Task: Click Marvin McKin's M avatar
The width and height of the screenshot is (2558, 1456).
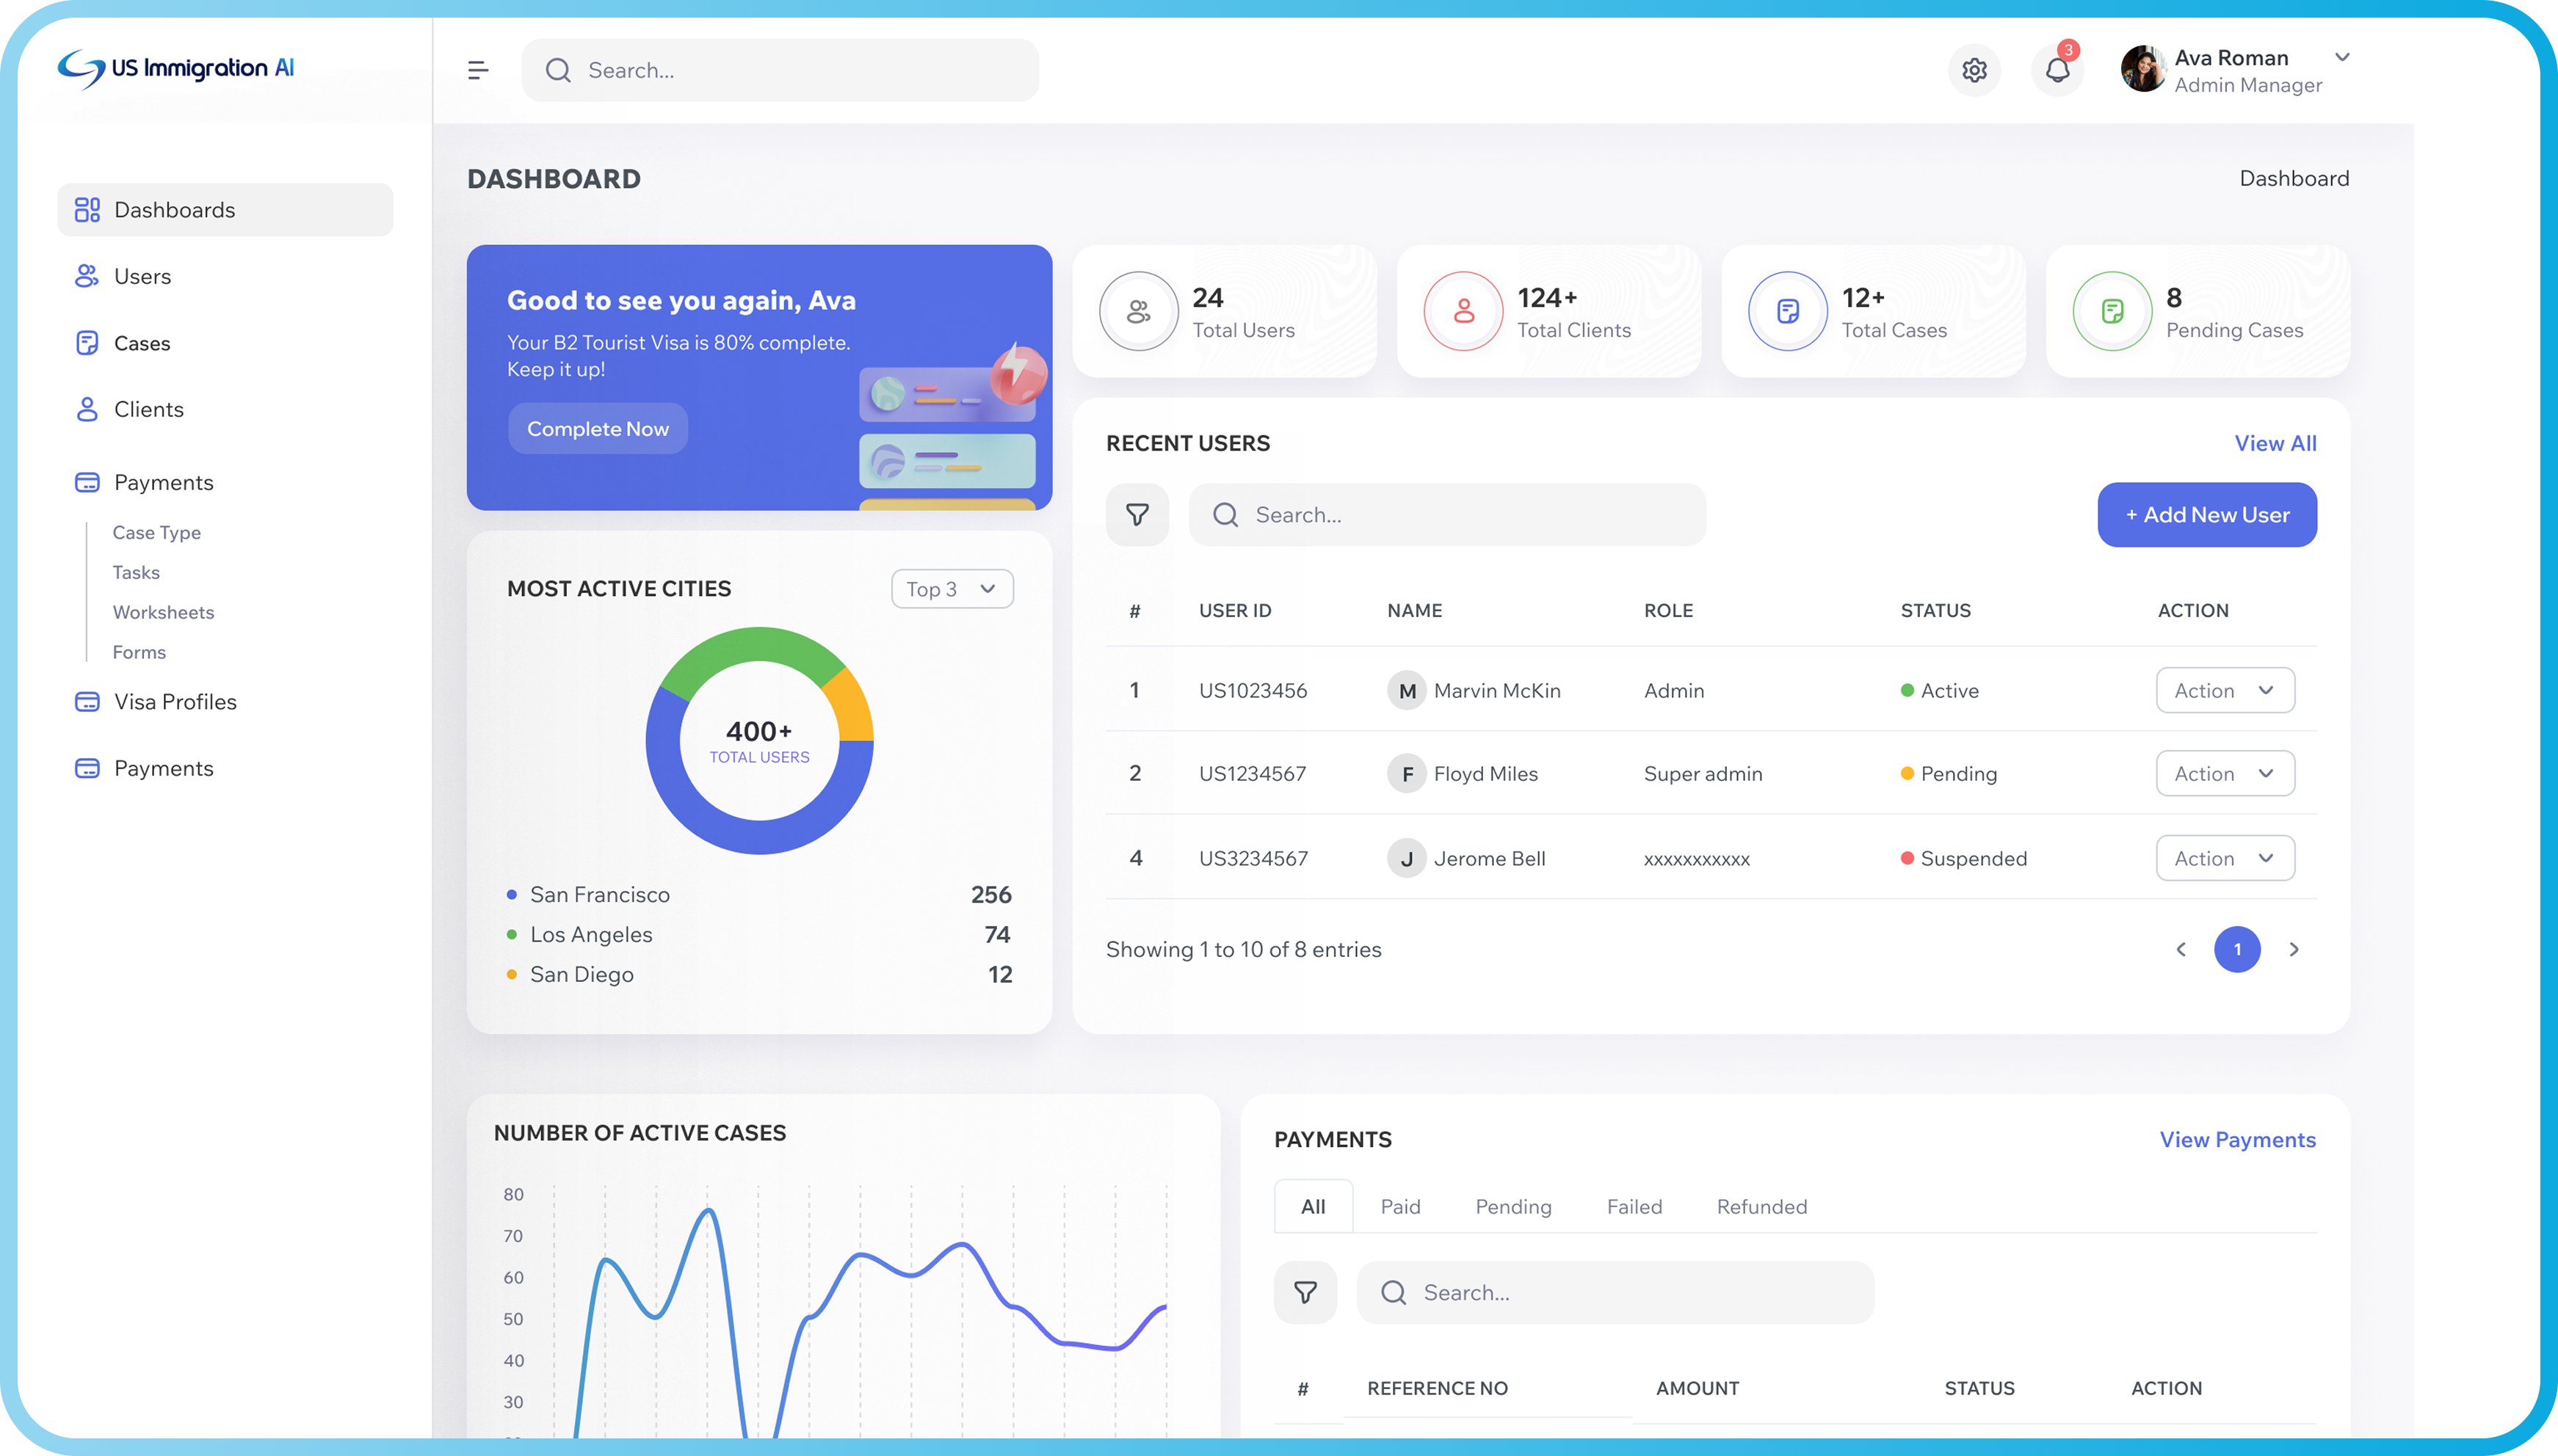Action: [1407, 690]
